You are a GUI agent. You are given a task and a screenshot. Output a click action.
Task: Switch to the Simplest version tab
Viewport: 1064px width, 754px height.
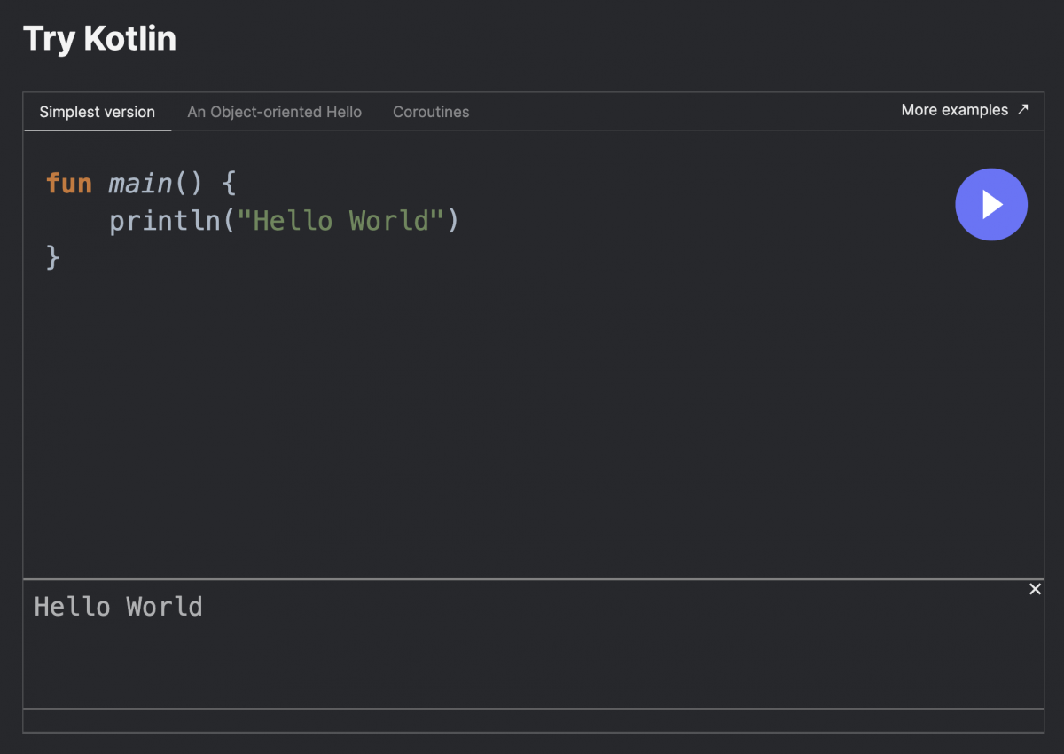coord(98,112)
